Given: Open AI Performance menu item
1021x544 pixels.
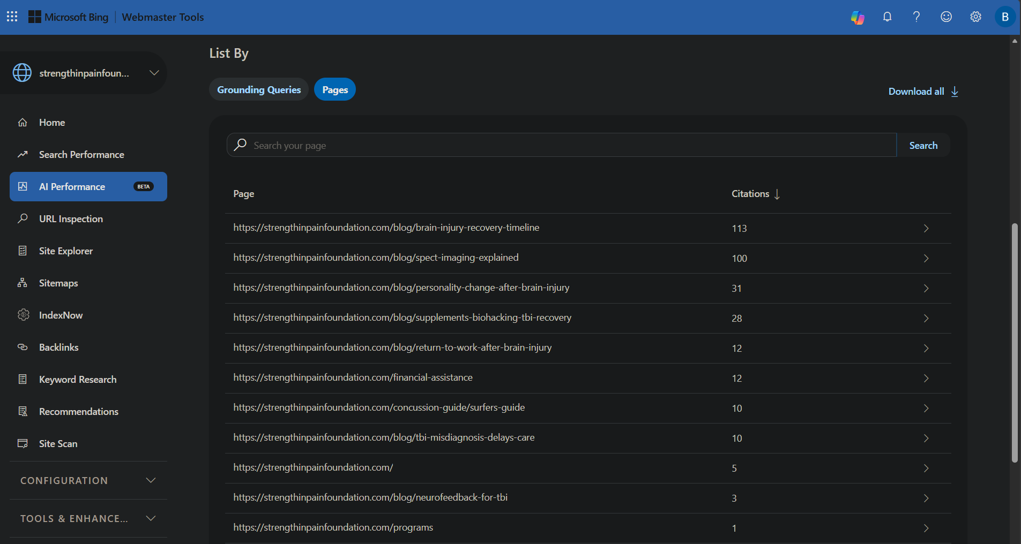Looking at the screenshot, I should tap(88, 186).
